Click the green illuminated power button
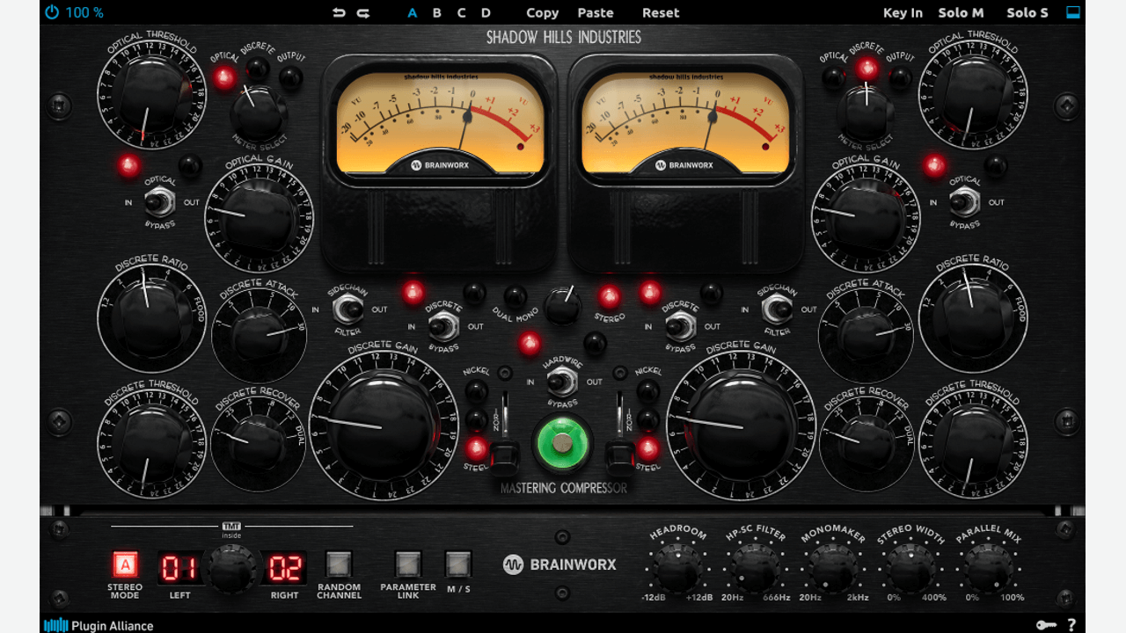Screen dimensions: 1126x633 click(x=562, y=442)
